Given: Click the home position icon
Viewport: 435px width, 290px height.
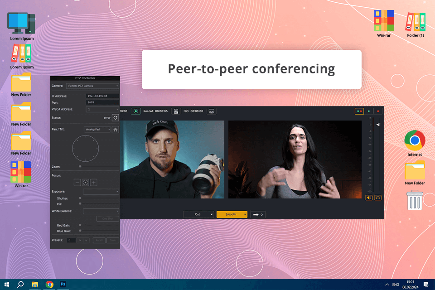Looking at the screenshot, I should coord(116,130).
